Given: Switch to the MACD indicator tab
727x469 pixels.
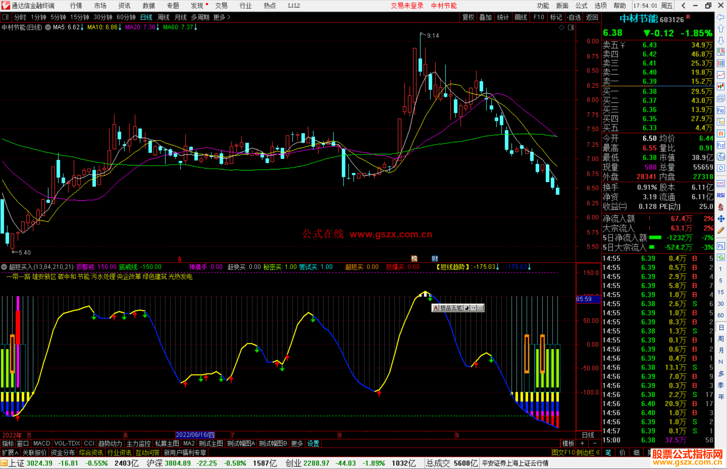Looking at the screenshot, I should point(41,443).
